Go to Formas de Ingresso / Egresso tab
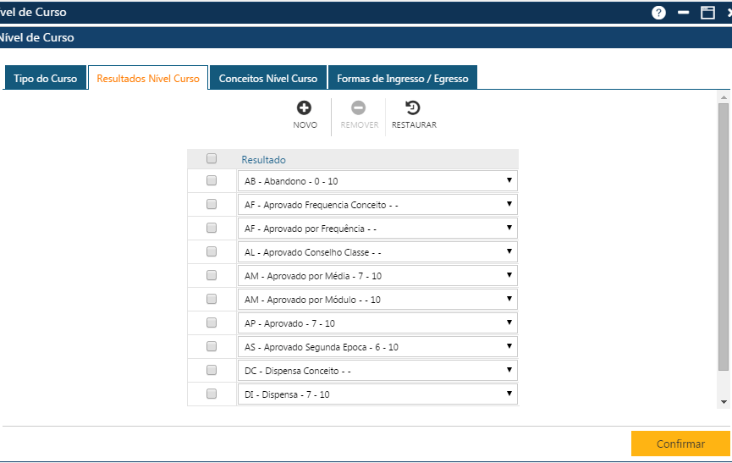The image size is (732, 463). [402, 79]
